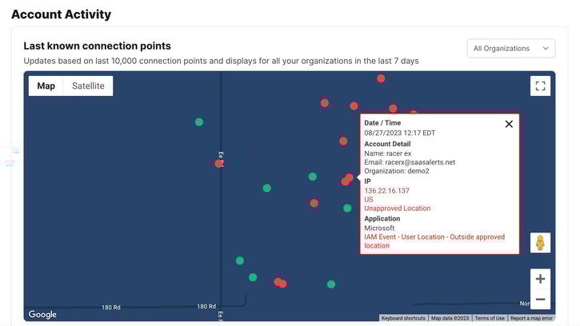Open the Terms of Use link

click(x=489, y=318)
